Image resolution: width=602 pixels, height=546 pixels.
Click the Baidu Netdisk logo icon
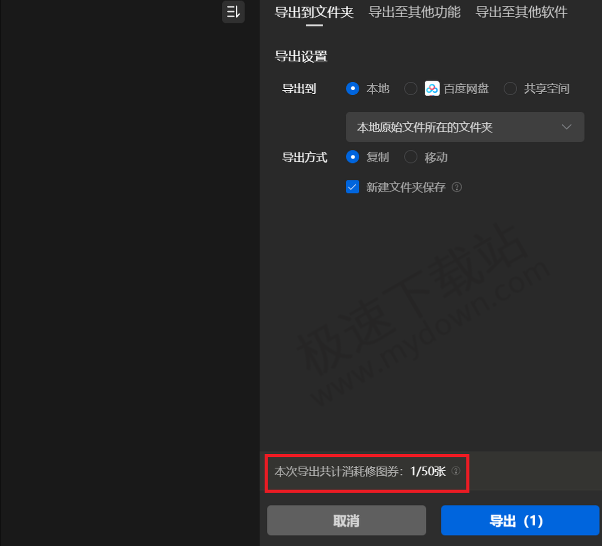(x=432, y=88)
